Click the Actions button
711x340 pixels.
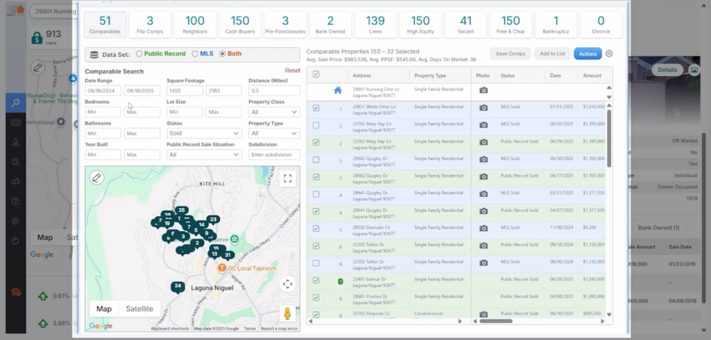pyautogui.click(x=587, y=54)
